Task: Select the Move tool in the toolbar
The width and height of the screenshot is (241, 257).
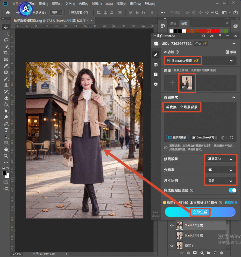Action: (x=6, y=27)
